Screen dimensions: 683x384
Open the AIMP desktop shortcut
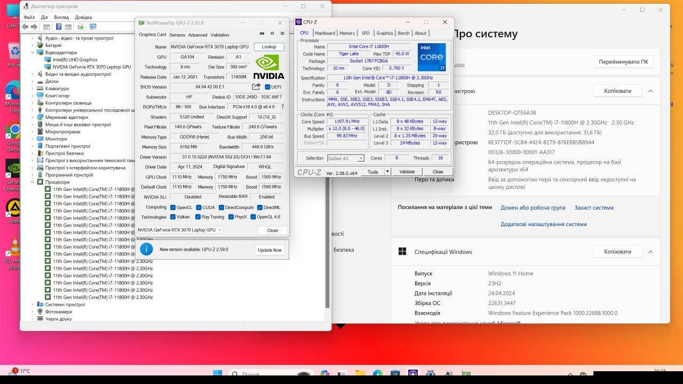pyautogui.click(x=13, y=212)
